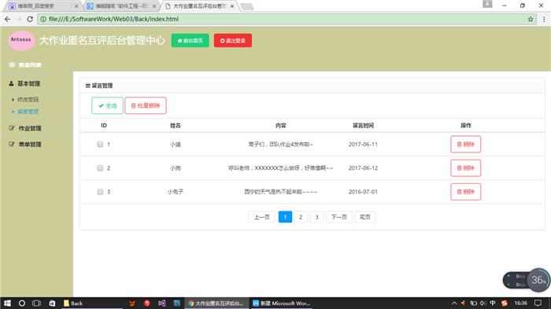Click the date 2017-06-12 cell

(x=363, y=168)
